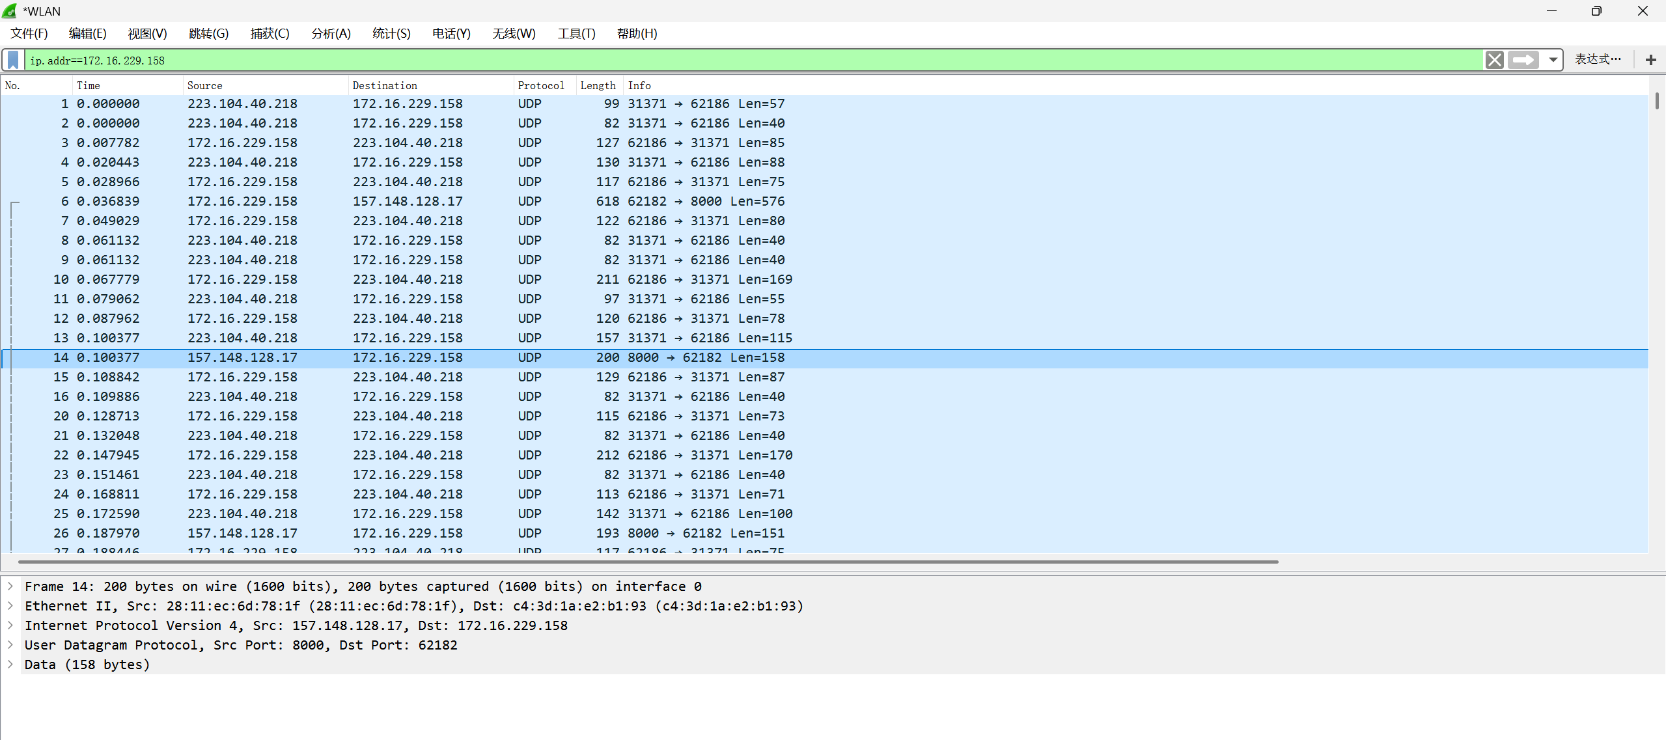This screenshot has height=740, width=1666.
Task: Select packet 6 to 157.148.128.17
Action: 407,201
